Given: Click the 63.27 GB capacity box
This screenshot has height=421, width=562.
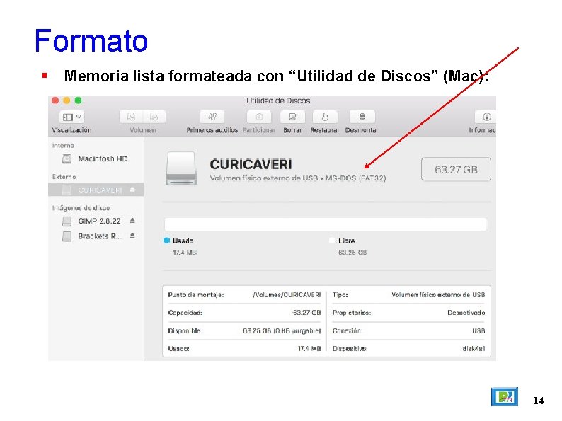Looking at the screenshot, I should [456, 169].
